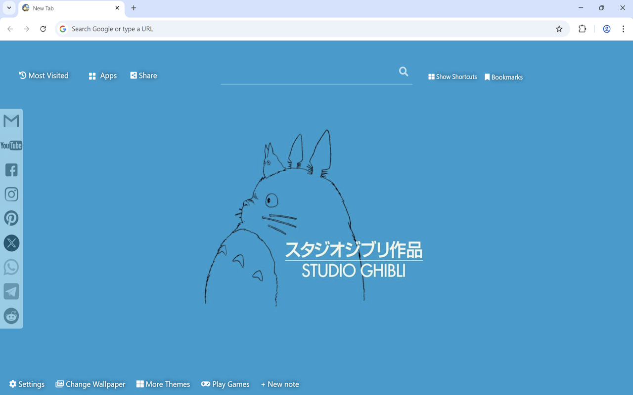Open More Themes from the footer
This screenshot has height=395, width=633.
click(x=163, y=384)
